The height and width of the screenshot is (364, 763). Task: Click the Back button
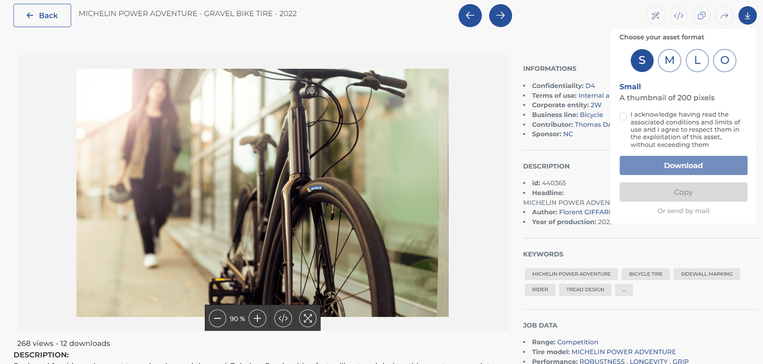click(x=42, y=15)
